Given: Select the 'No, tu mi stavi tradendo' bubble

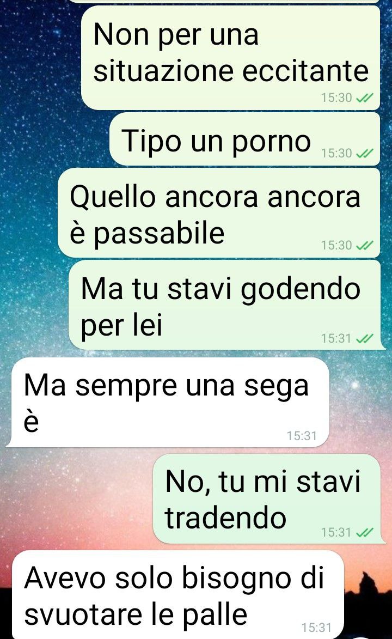Looking at the screenshot, I should [x=269, y=499].
